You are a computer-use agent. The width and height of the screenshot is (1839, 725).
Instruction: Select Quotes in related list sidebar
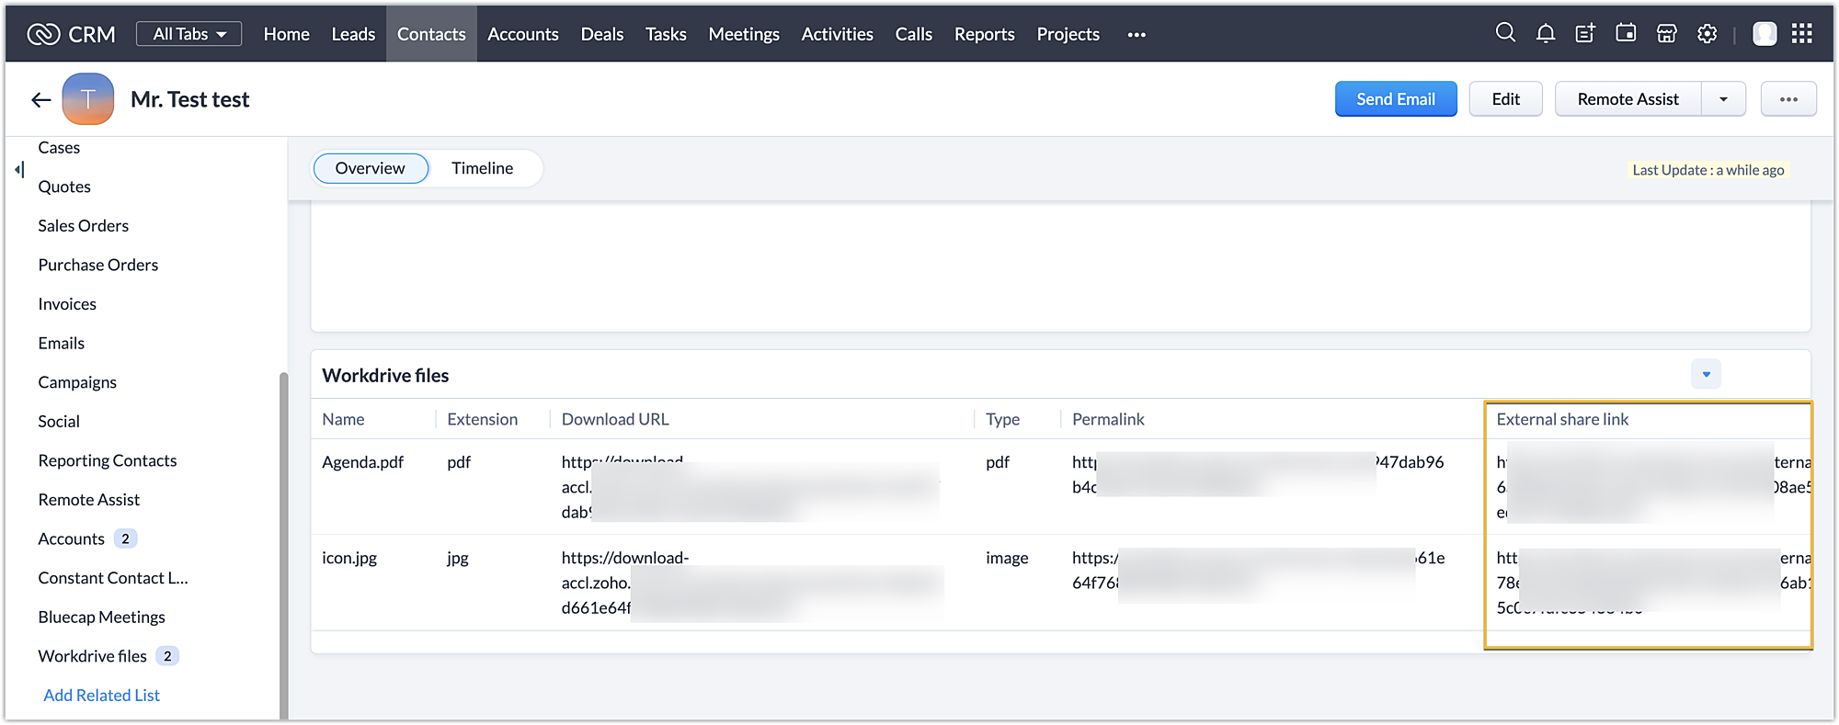(x=64, y=187)
